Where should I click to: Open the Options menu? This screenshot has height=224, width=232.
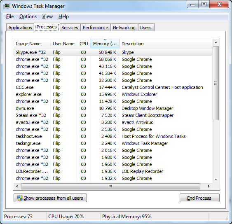tap(28, 16)
